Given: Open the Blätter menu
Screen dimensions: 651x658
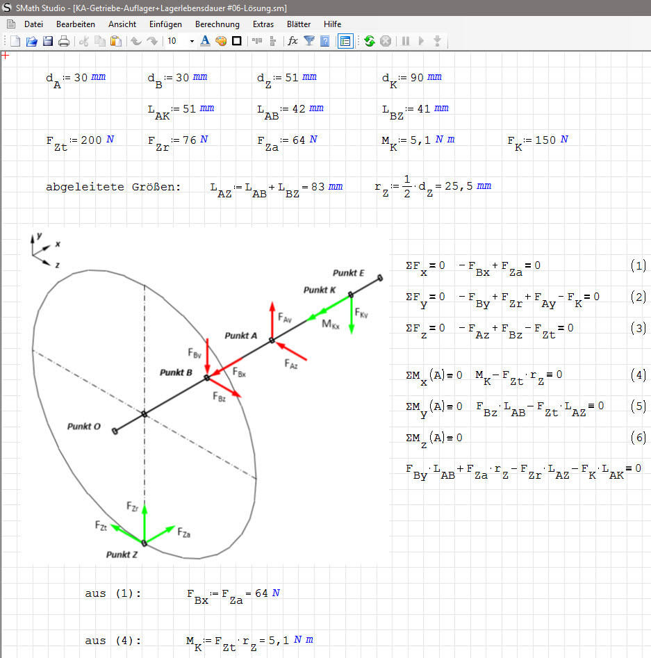Looking at the screenshot, I should (298, 24).
